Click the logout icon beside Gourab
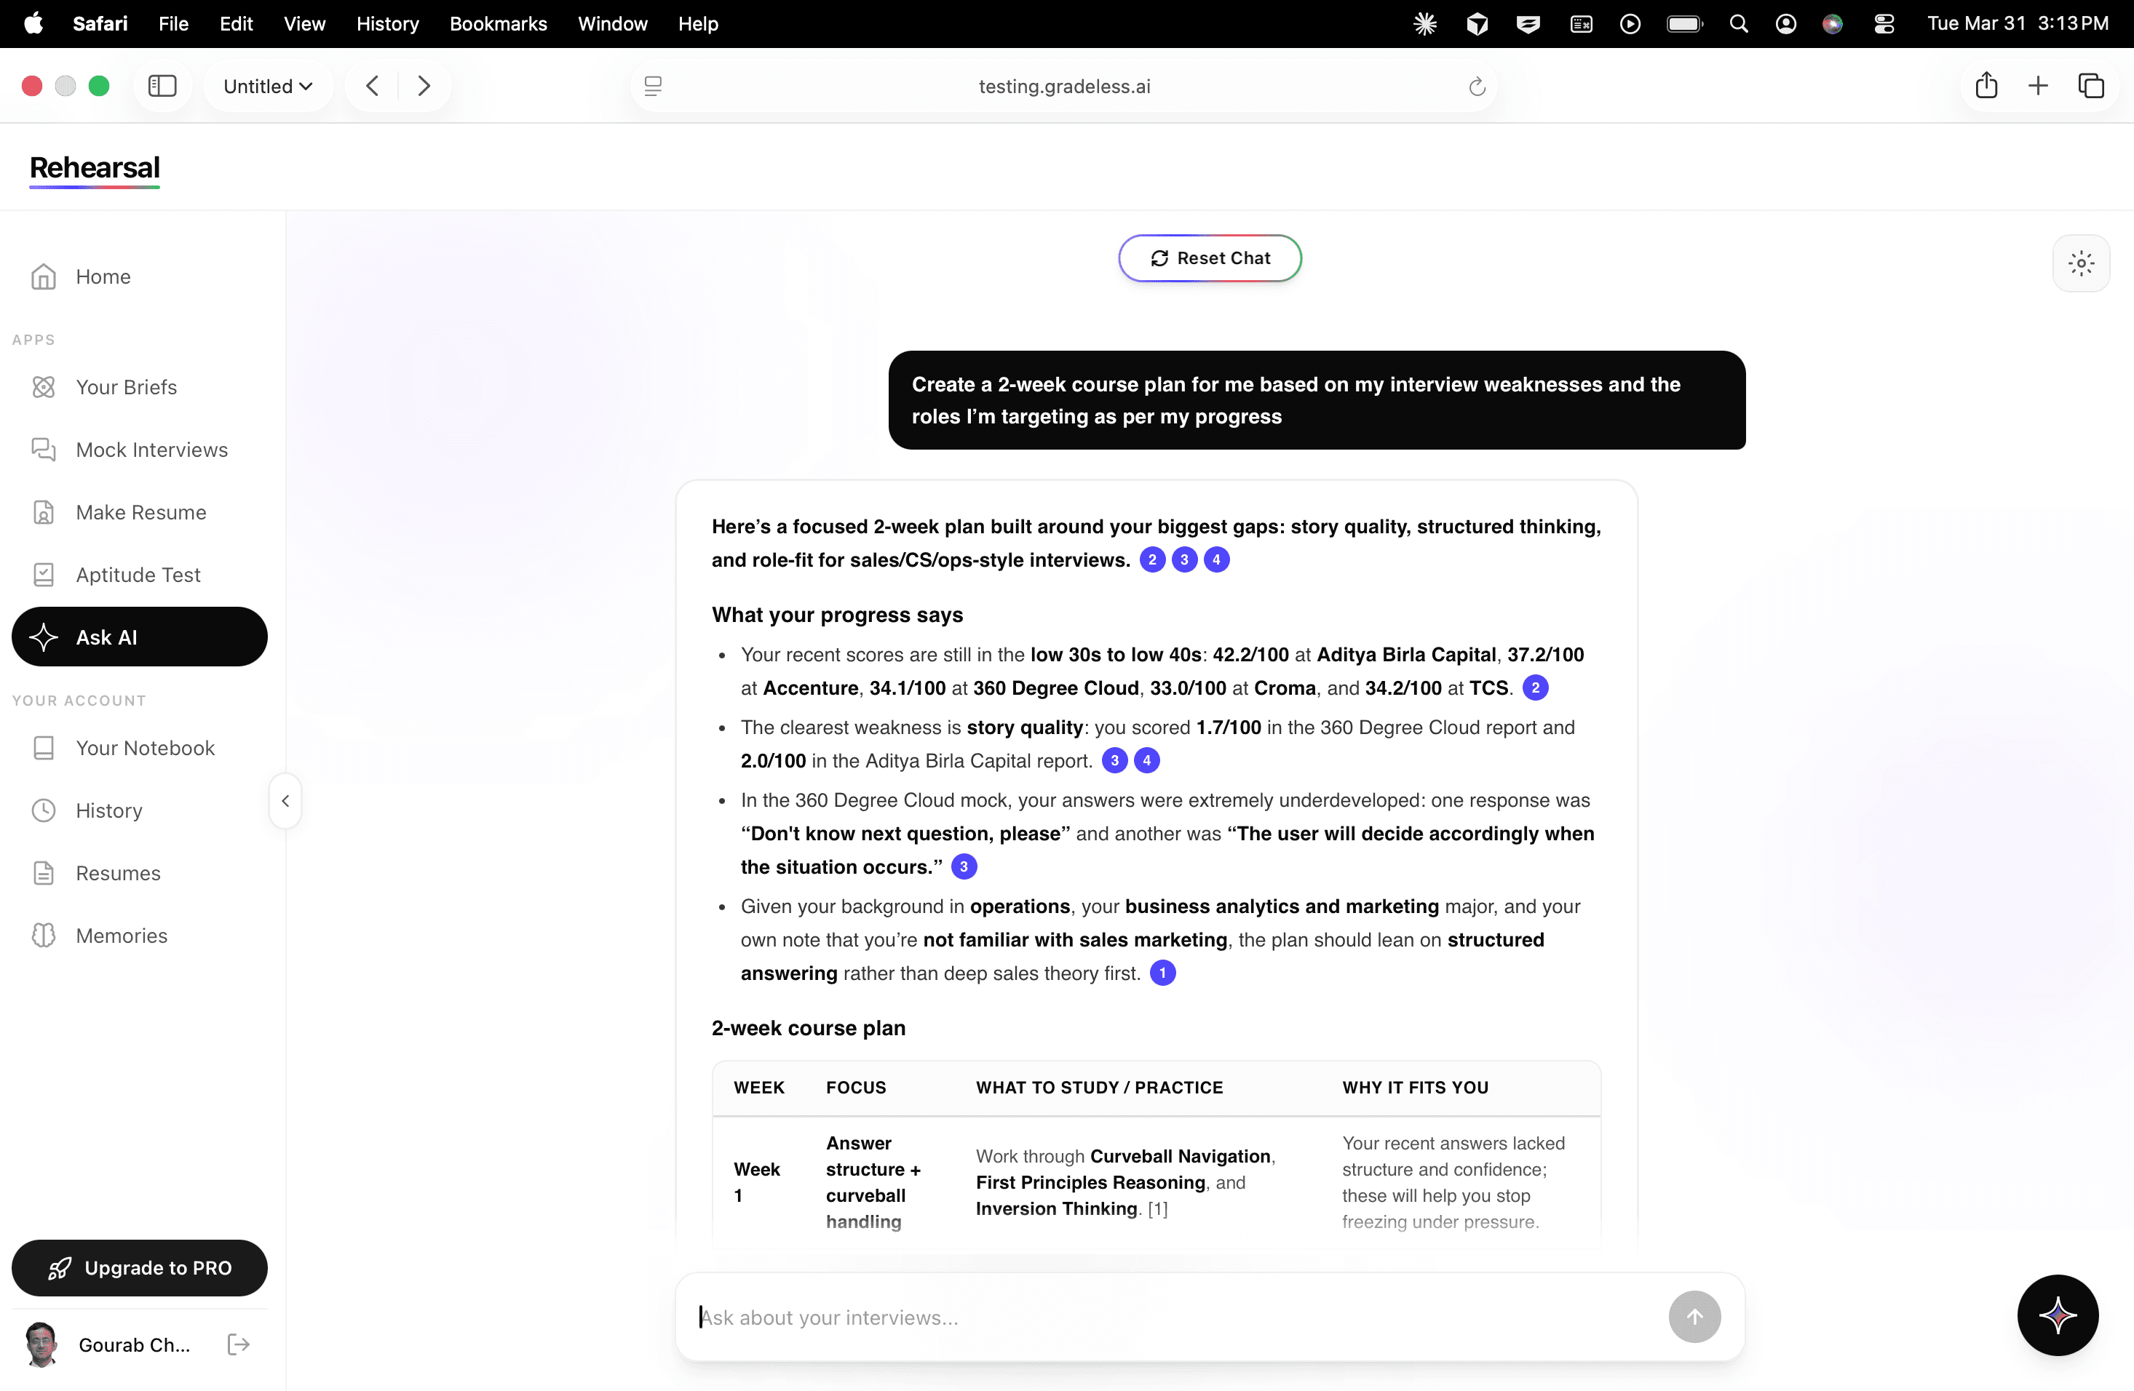This screenshot has width=2134, height=1391. [237, 1344]
